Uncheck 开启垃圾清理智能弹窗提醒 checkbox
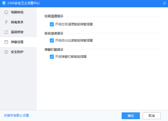The width and height of the screenshot is (168, 121). click(52, 24)
